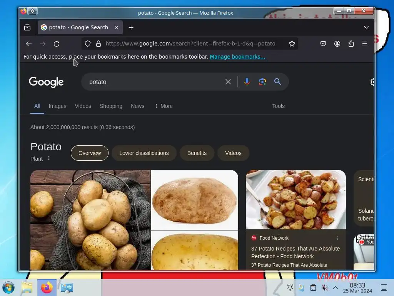Image resolution: width=394 pixels, height=296 pixels.
Task: Click the Food Network source label
Action: click(274, 238)
